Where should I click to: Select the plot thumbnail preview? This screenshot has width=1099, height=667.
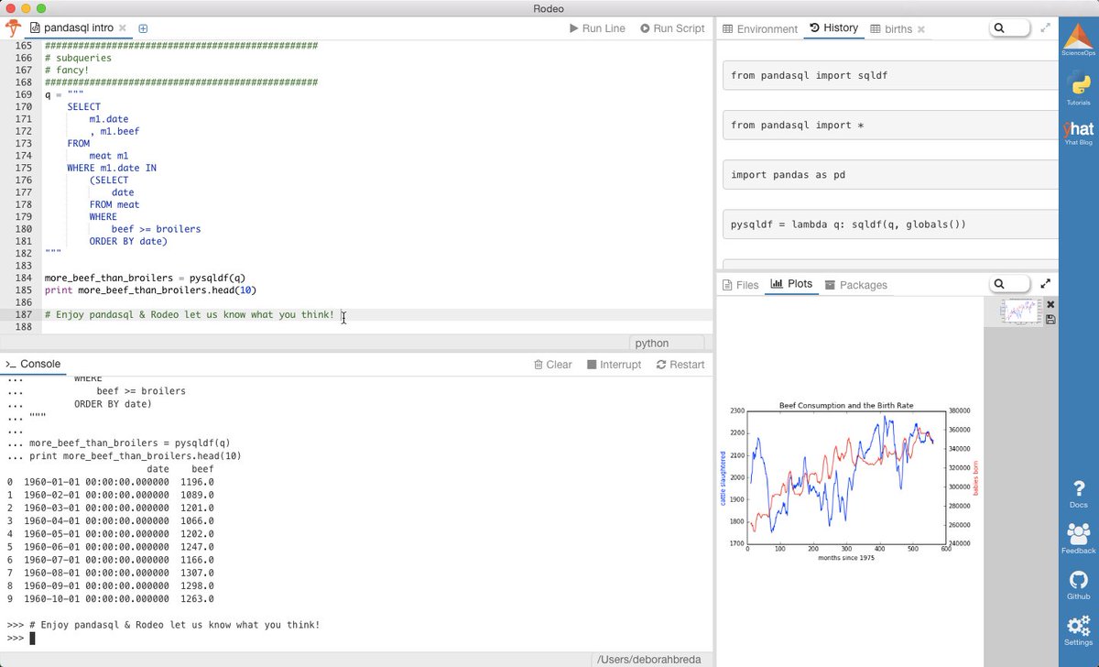[1020, 311]
